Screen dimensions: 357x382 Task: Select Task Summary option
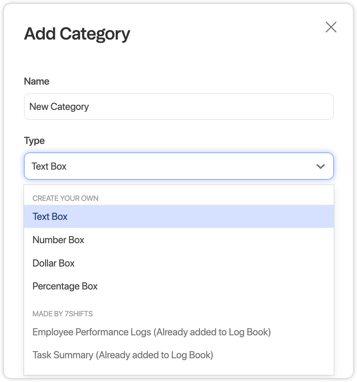coord(178,355)
